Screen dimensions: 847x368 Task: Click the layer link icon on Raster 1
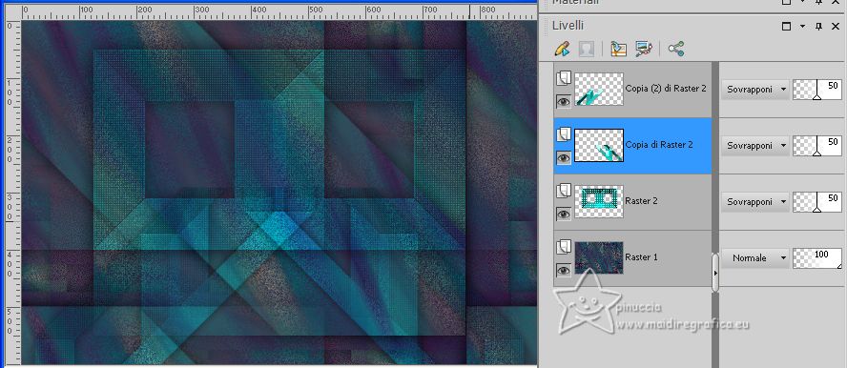click(564, 247)
